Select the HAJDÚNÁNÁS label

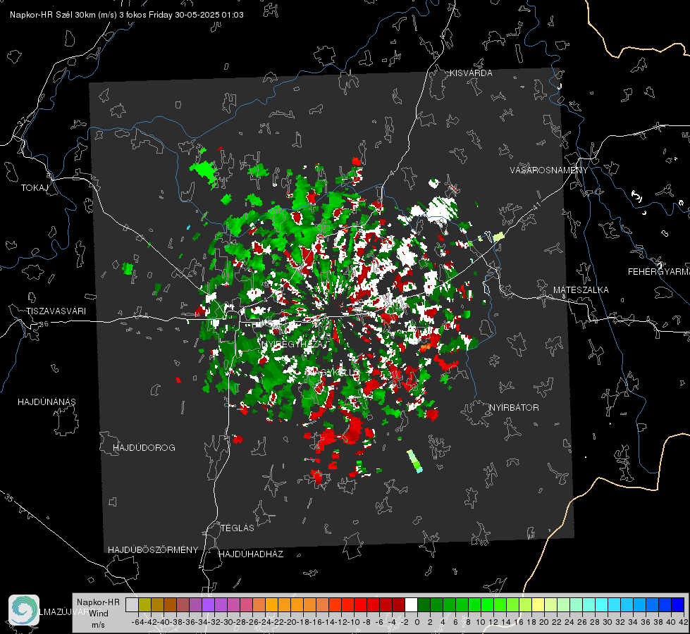click(47, 402)
